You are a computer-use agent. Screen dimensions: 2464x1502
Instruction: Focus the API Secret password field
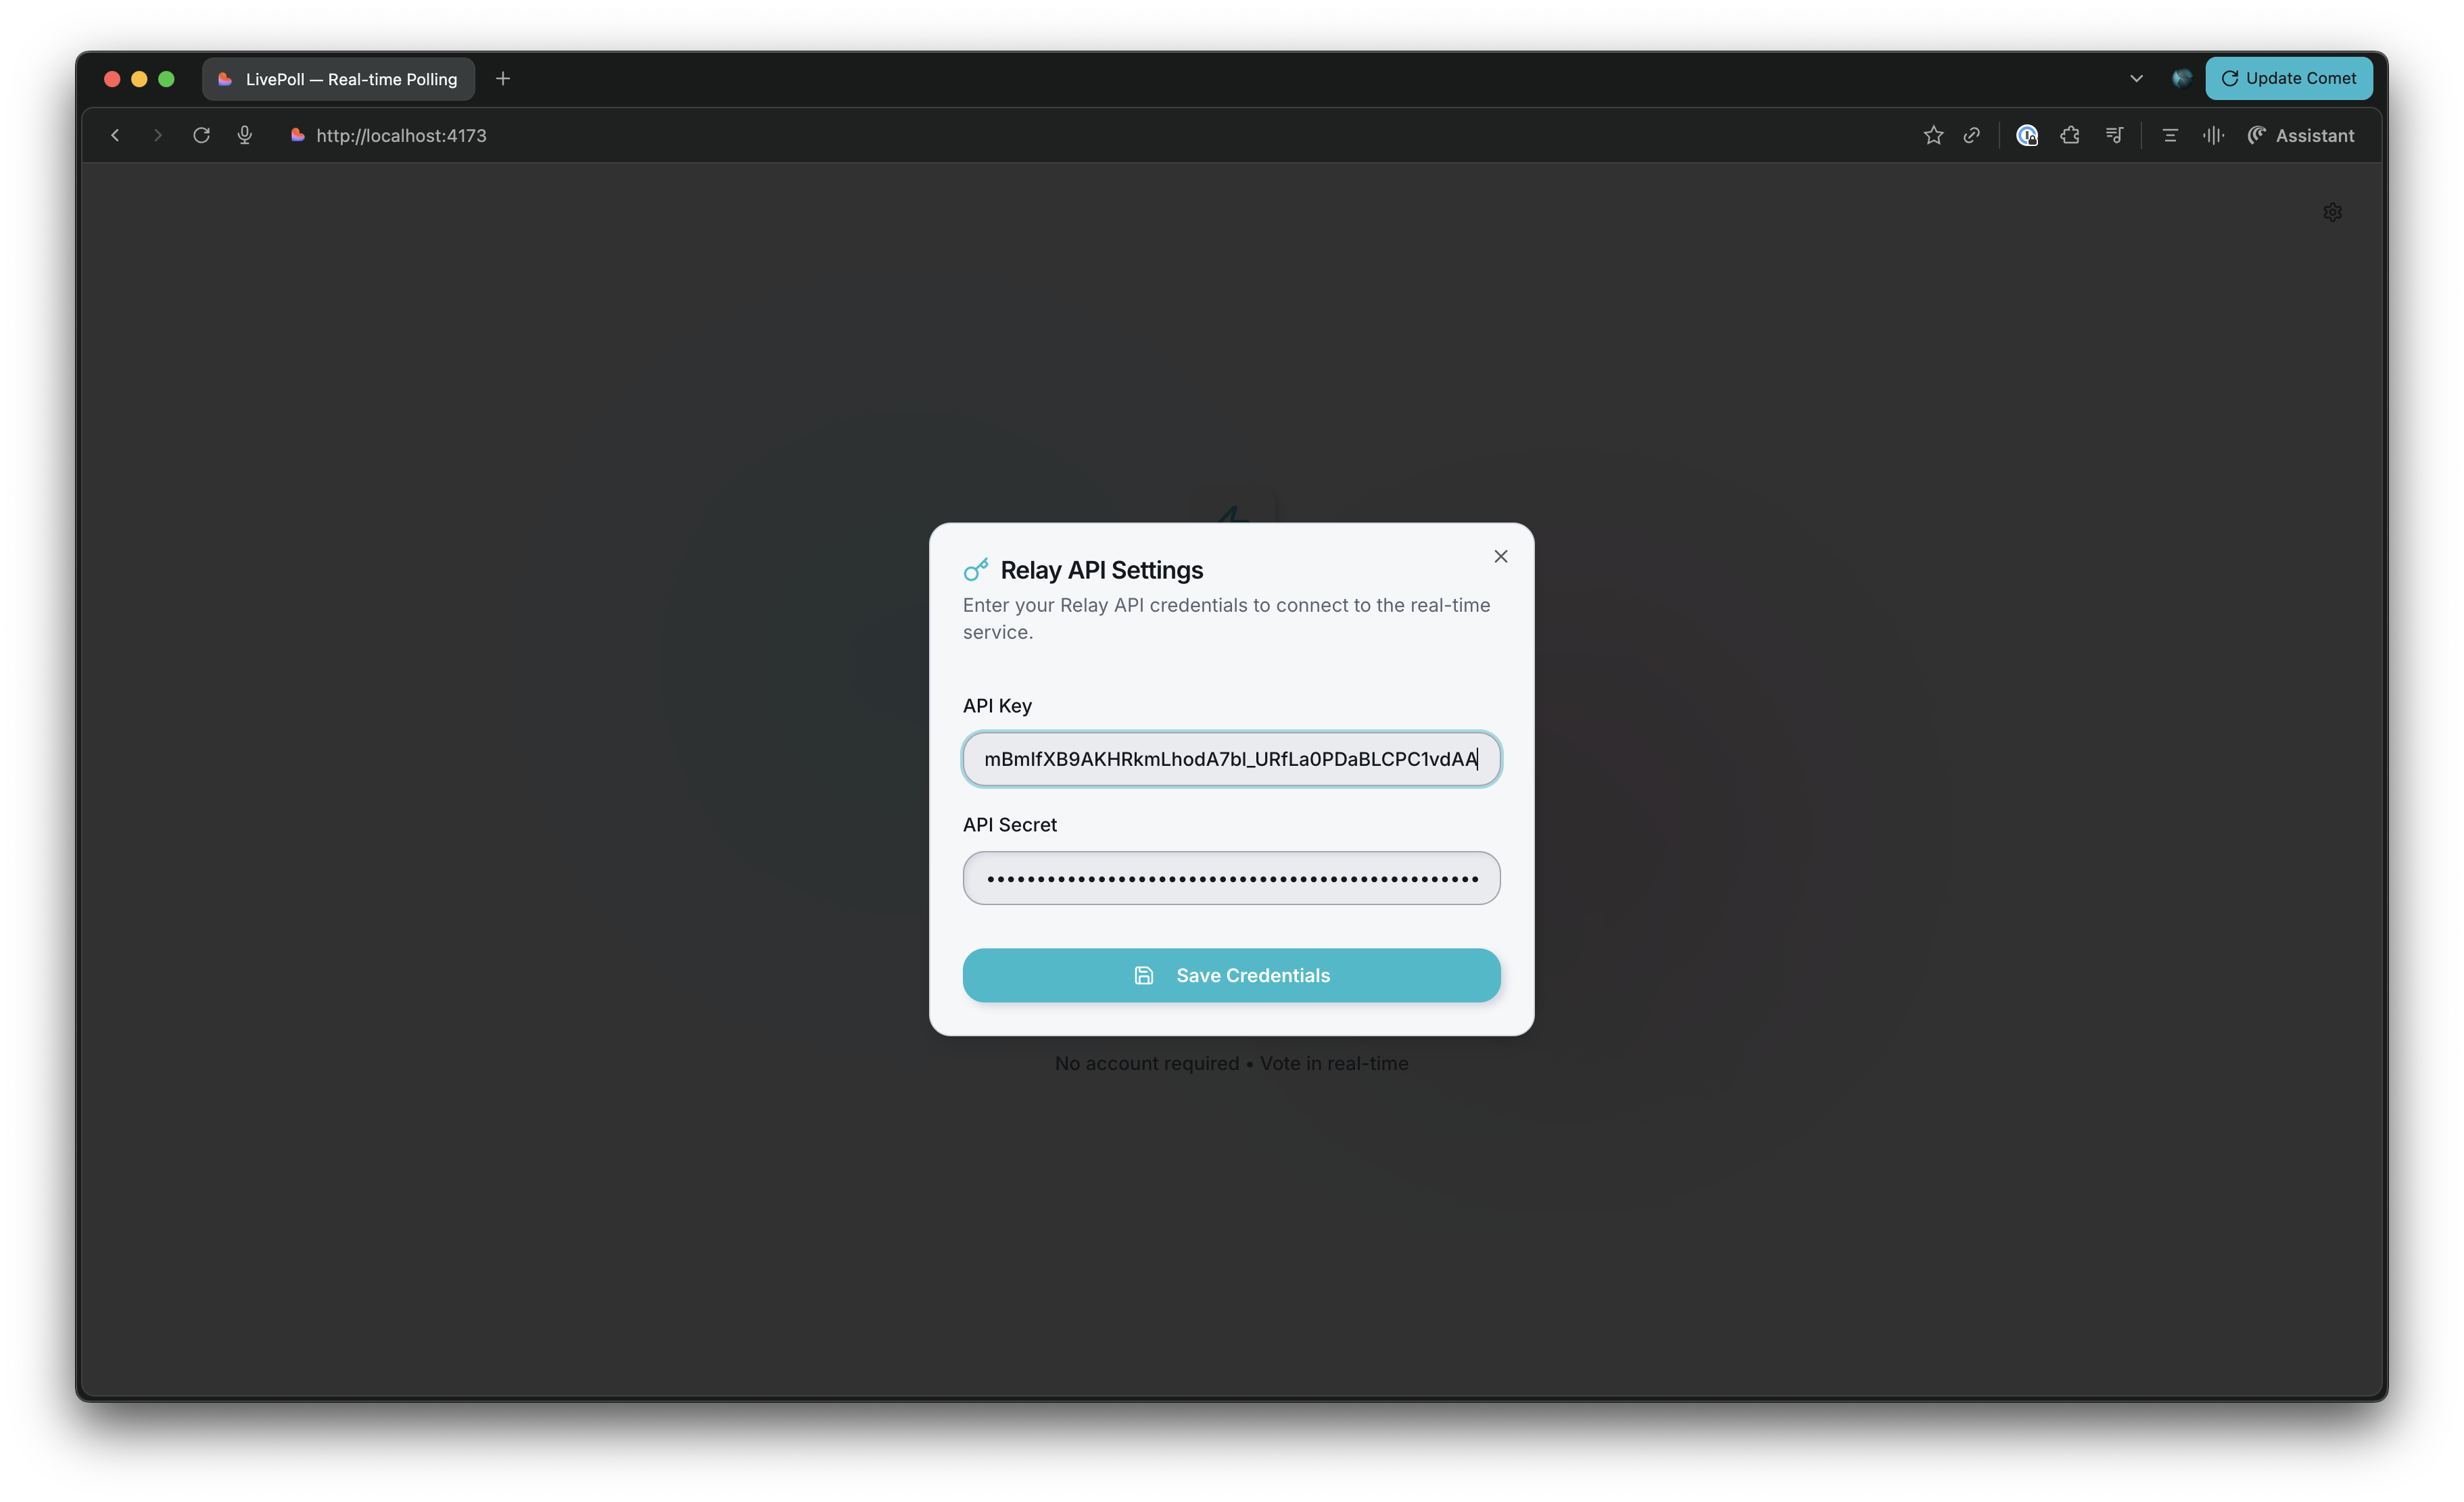(x=1231, y=878)
